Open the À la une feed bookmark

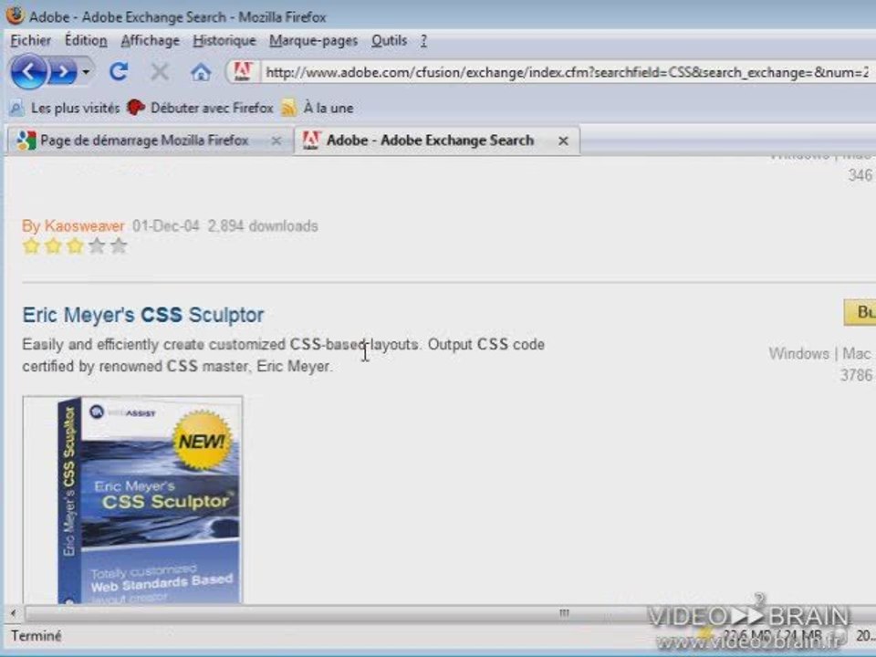318,108
